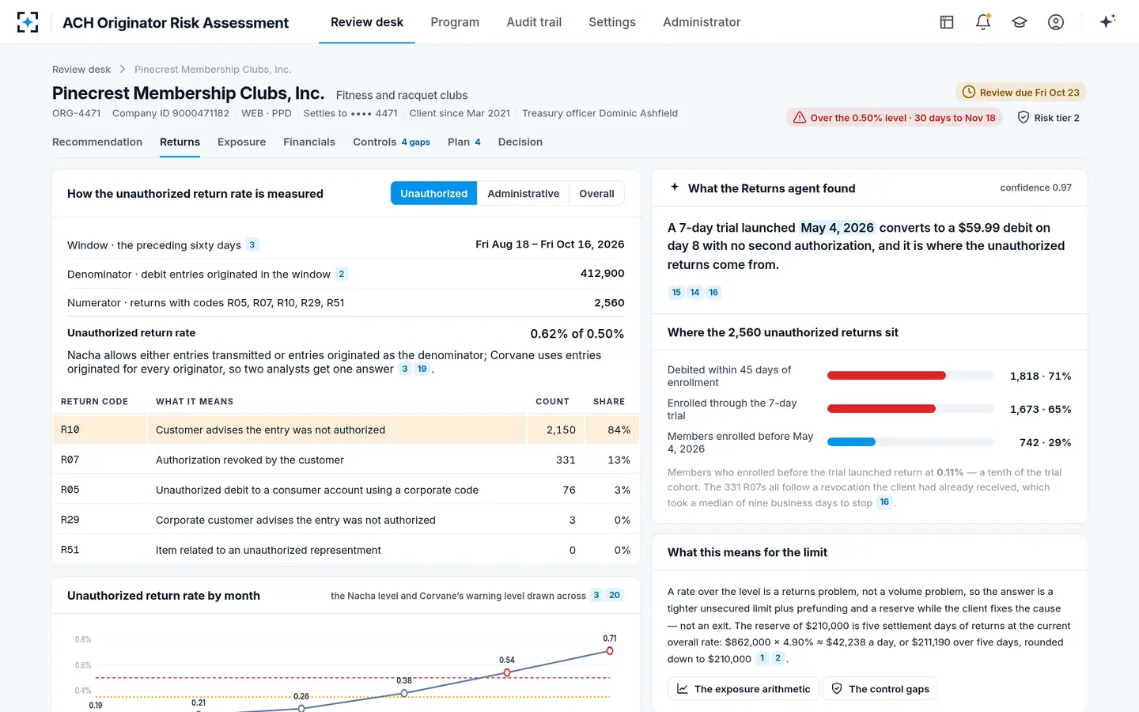
Task: Switch to the Financials sub-tab
Action: [x=309, y=142]
